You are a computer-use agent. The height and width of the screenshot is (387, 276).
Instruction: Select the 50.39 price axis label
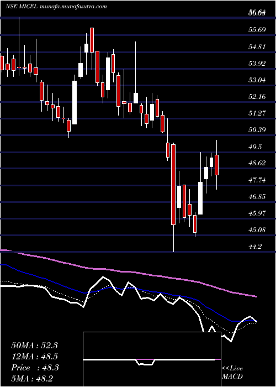257,130
